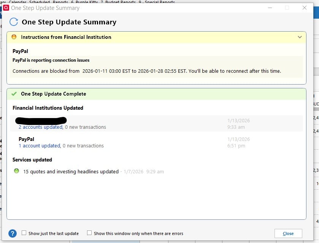Viewport: 319px width, 243px height.
Task: Click the Close button
Action: pyautogui.click(x=288, y=233)
